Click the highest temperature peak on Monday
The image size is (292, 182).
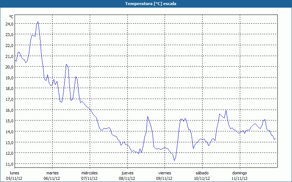point(38,22)
